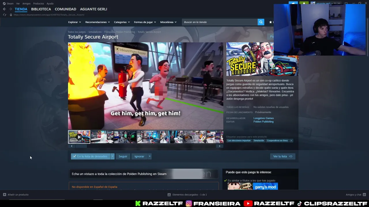Go forward with the navigation arrow
This screenshot has height=207, width=369.
(10, 9)
